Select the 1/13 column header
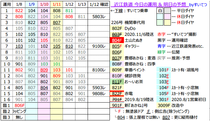 (82, 5)
